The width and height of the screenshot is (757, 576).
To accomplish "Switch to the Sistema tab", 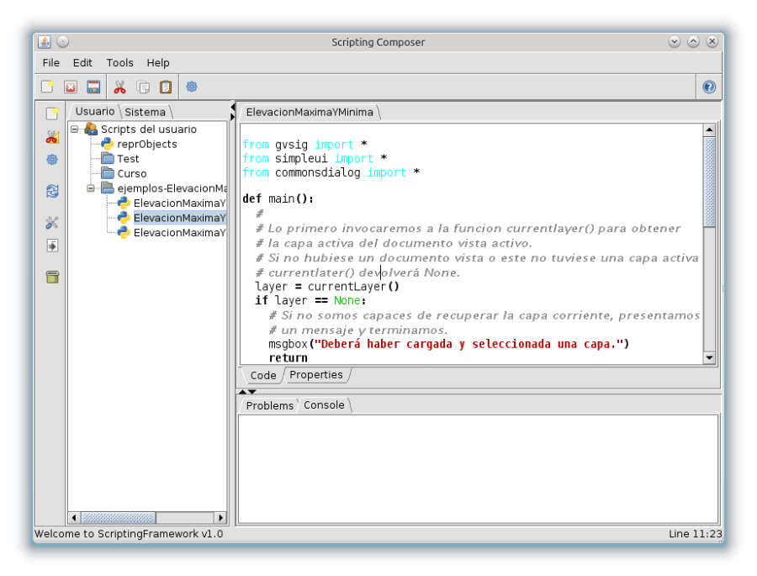I will 146,112.
